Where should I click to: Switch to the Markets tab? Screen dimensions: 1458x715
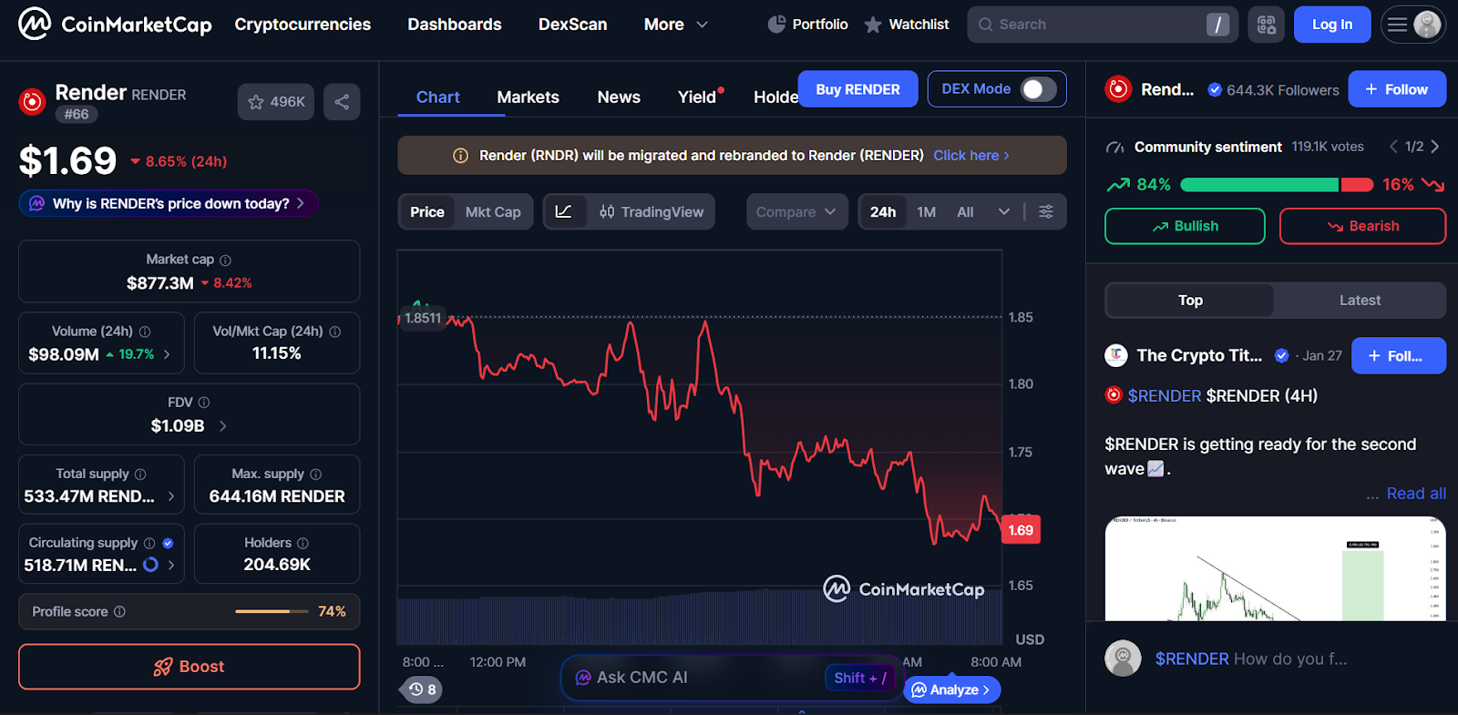click(528, 97)
